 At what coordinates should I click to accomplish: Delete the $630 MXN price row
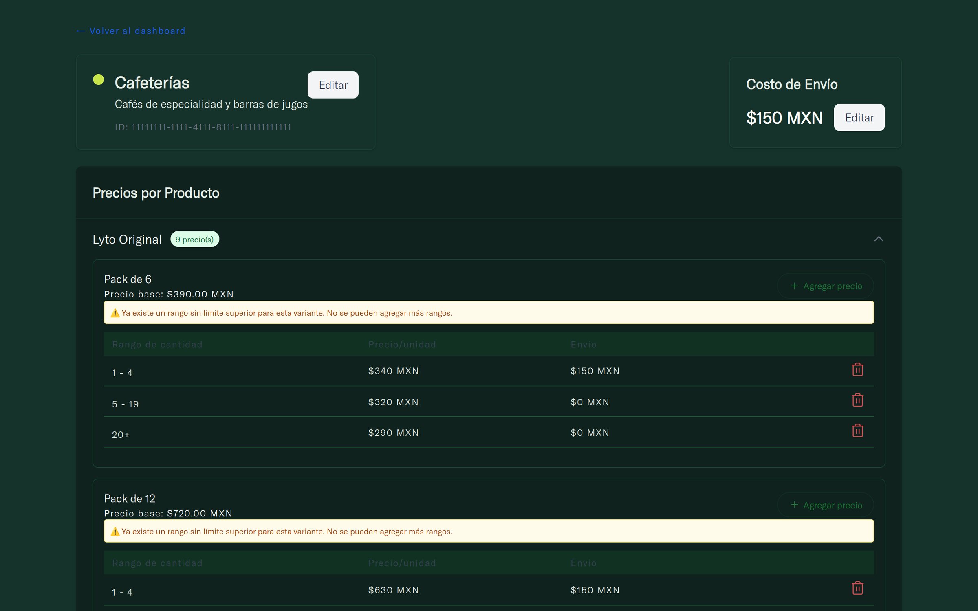[x=857, y=588]
